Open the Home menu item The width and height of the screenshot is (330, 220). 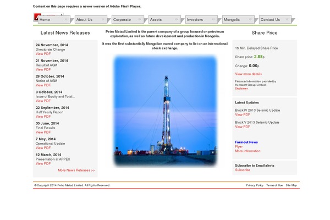click(54, 20)
